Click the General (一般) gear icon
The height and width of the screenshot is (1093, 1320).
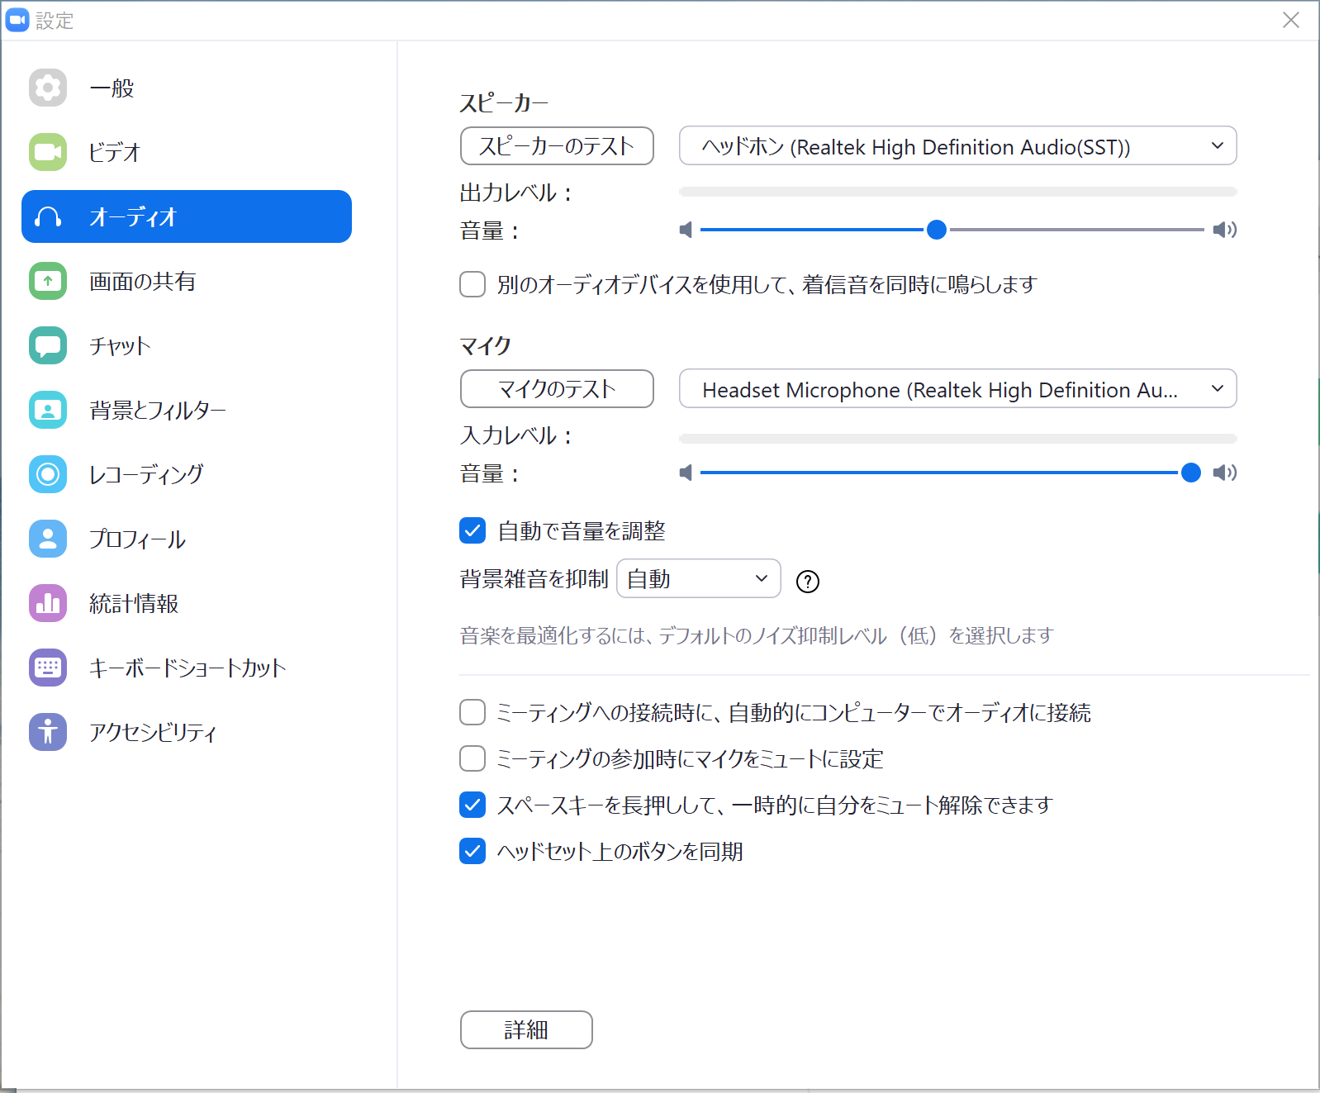pyautogui.click(x=48, y=88)
